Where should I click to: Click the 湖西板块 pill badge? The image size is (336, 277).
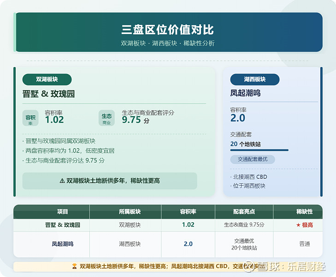click(255, 79)
